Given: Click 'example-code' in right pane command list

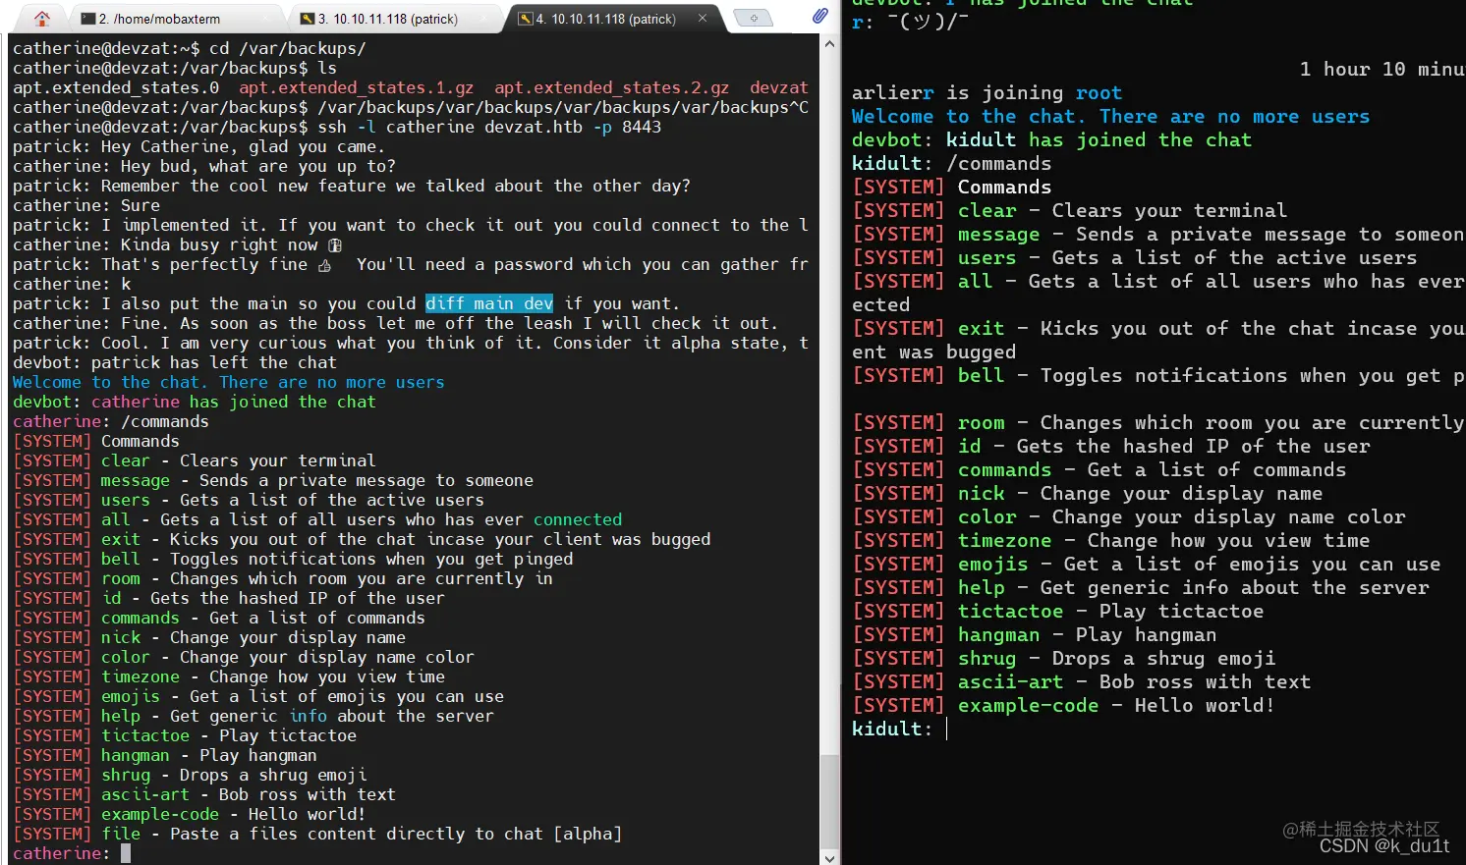Looking at the screenshot, I should 1029,705.
